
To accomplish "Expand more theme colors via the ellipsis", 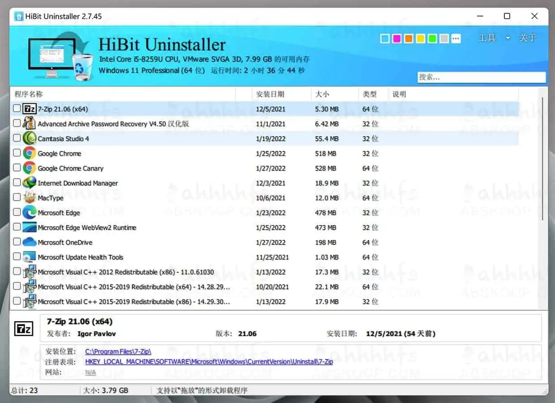I will click(x=456, y=39).
